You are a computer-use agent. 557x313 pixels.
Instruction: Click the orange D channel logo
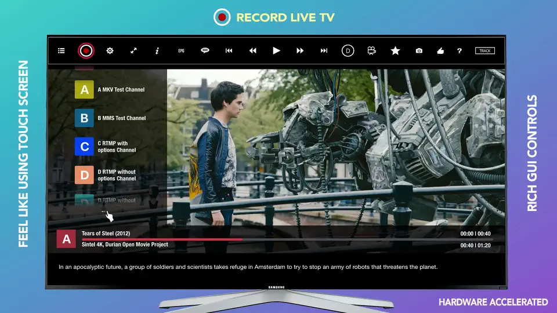(x=84, y=175)
